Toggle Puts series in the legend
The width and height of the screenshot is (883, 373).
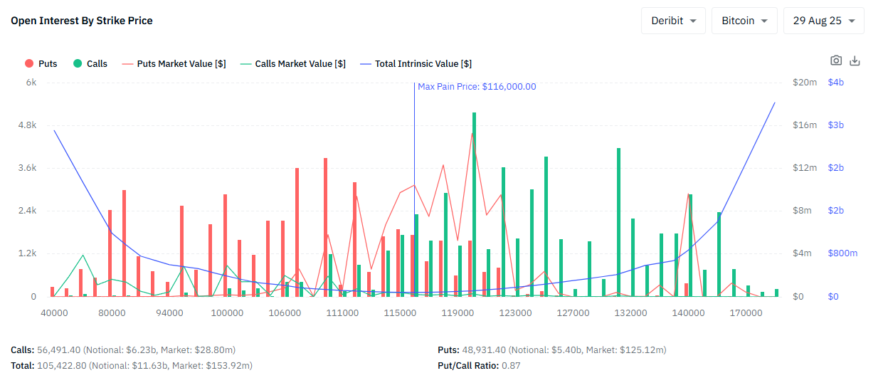point(41,63)
